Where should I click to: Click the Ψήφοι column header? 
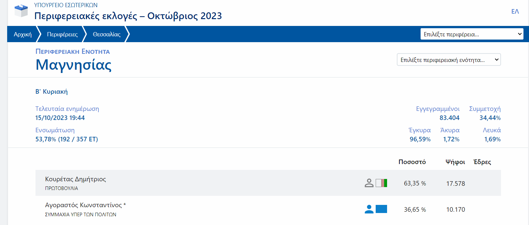[x=455, y=162]
